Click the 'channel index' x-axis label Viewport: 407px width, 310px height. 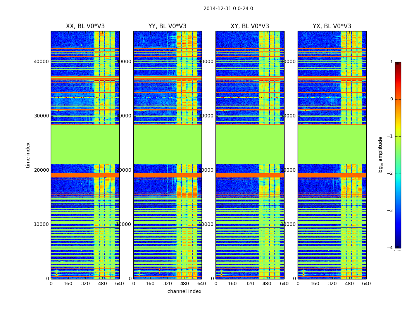coord(184,291)
